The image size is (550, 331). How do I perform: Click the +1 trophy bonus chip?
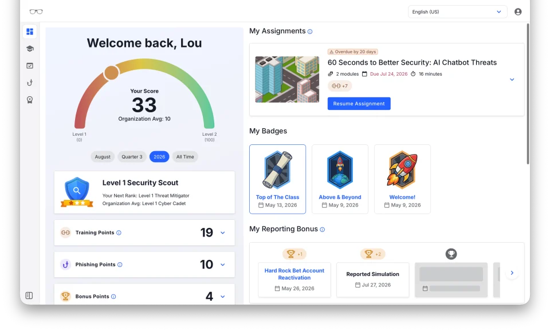point(294,254)
